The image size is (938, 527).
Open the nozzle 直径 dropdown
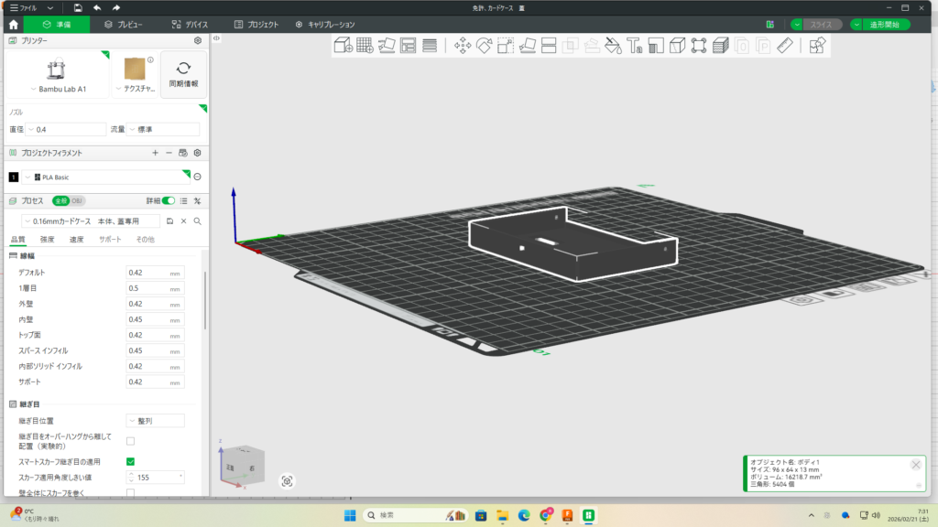[66, 130]
